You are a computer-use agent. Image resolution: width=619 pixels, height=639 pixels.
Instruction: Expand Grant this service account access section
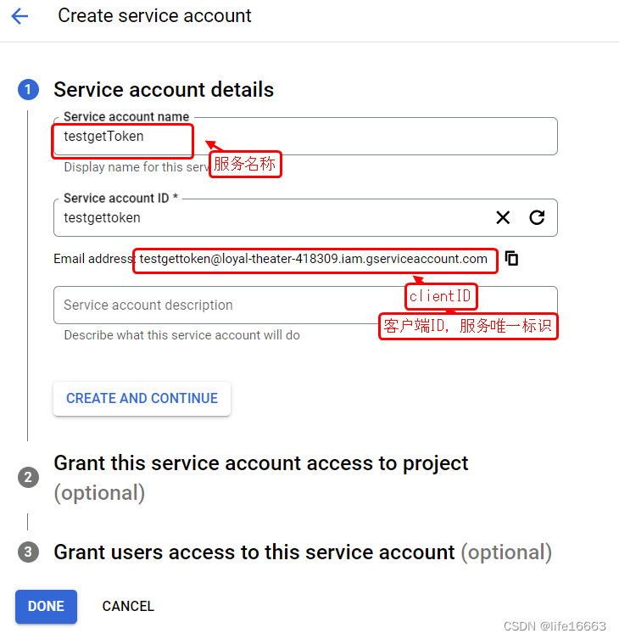[x=260, y=478]
